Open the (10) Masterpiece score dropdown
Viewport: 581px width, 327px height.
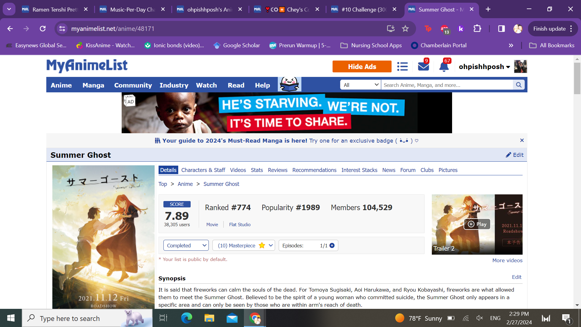pos(244,246)
